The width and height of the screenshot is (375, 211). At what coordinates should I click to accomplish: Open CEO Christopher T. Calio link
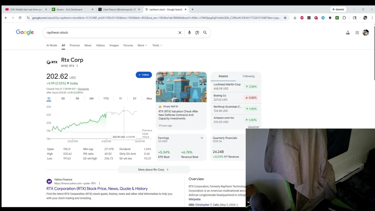207,205
